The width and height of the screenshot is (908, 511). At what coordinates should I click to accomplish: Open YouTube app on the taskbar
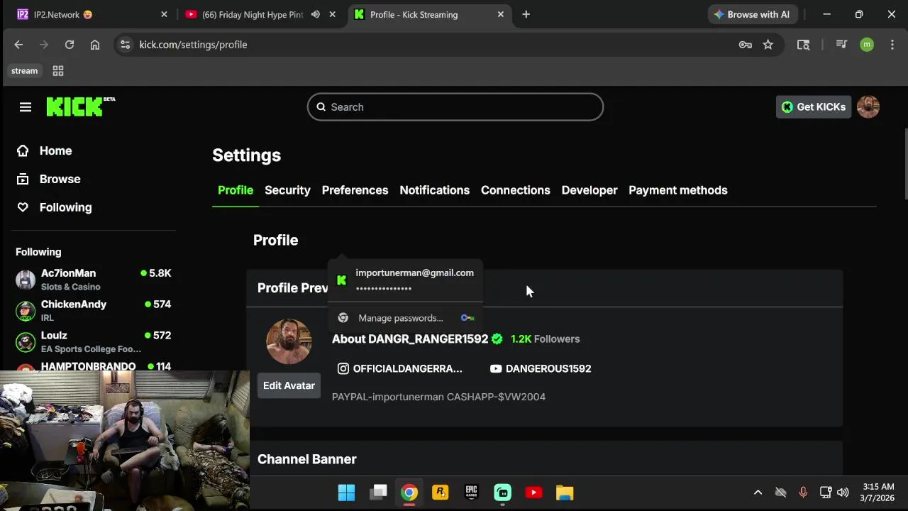pyautogui.click(x=533, y=493)
